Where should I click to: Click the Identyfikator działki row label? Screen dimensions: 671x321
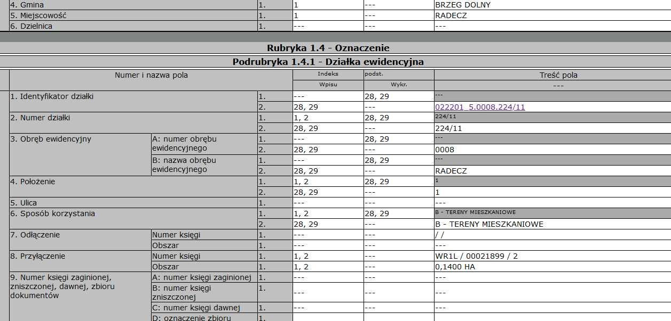point(53,96)
